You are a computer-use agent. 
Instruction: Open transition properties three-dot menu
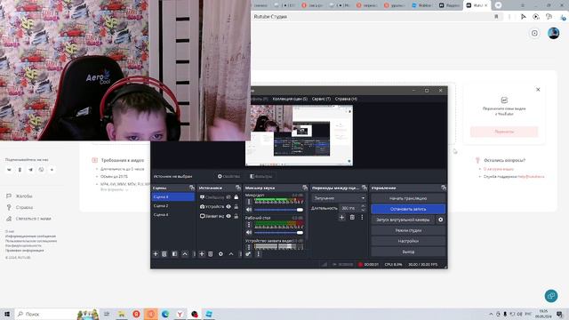(362, 217)
